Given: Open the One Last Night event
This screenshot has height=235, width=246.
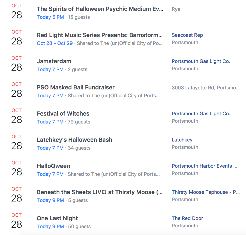Looking at the screenshot, I should 57,218.
